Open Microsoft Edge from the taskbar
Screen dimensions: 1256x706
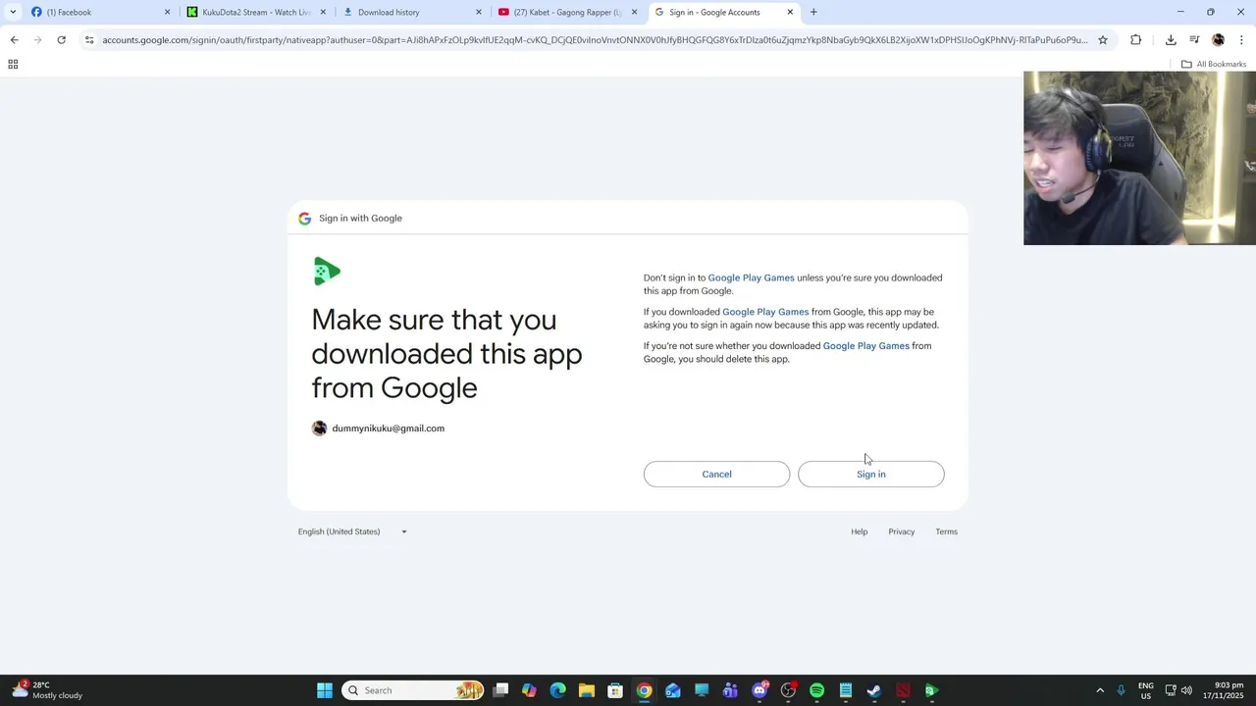click(x=558, y=690)
